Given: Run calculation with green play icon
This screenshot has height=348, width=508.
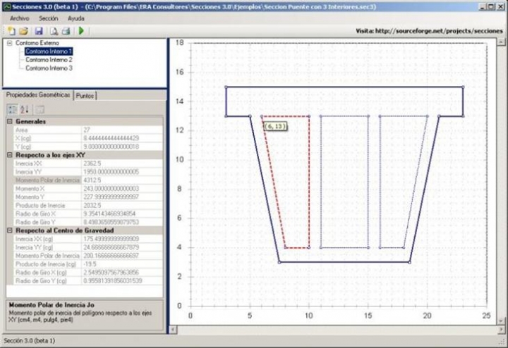Looking at the screenshot, I should (81, 31).
